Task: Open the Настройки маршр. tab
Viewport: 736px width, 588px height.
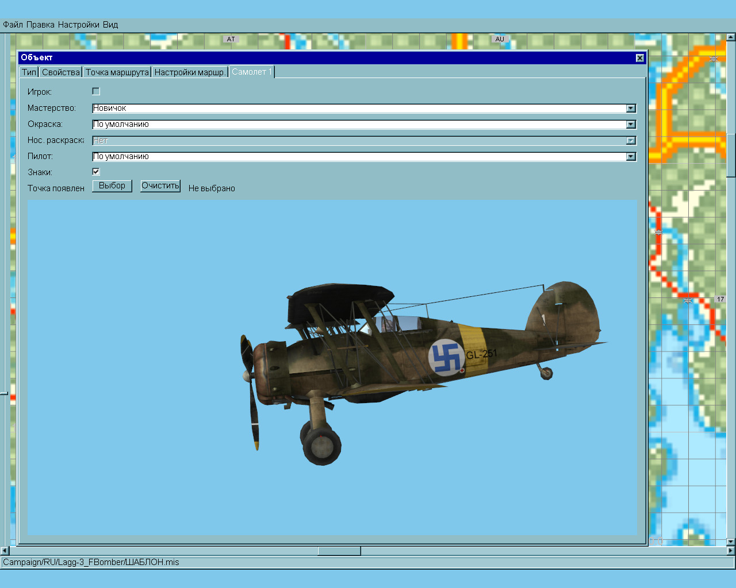Action: pyautogui.click(x=190, y=72)
